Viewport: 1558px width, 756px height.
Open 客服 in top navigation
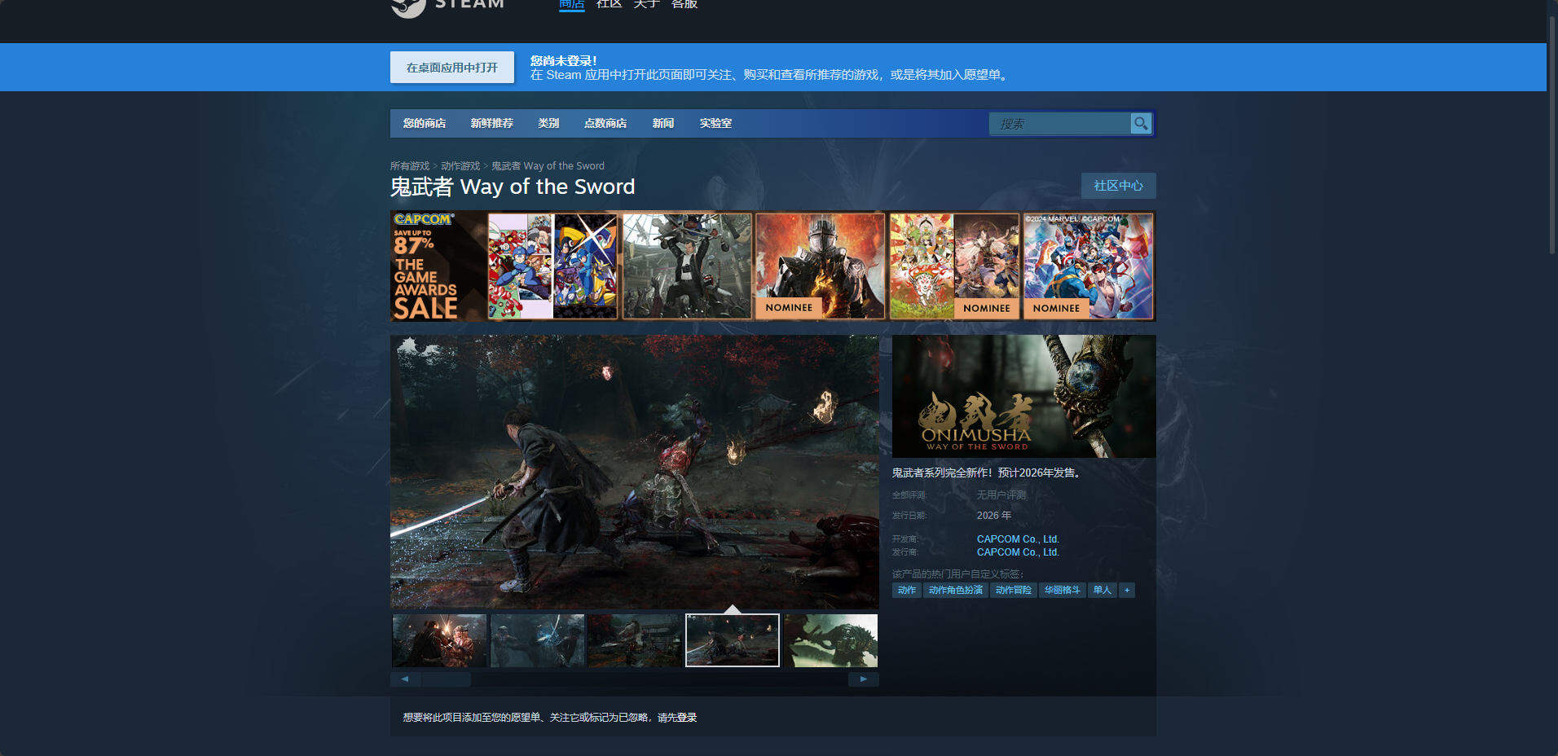click(x=684, y=4)
